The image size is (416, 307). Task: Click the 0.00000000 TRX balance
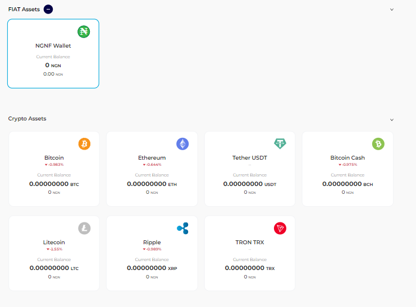point(250,268)
